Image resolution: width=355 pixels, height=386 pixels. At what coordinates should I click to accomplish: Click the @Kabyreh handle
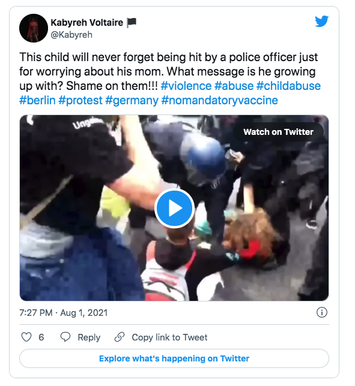click(x=71, y=35)
